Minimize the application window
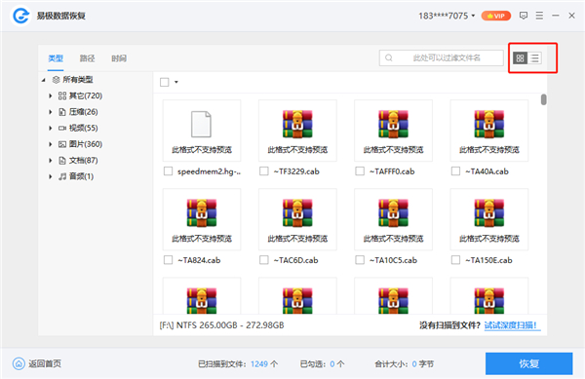The width and height of the screenshot is (585, 379). click(556, 16)
